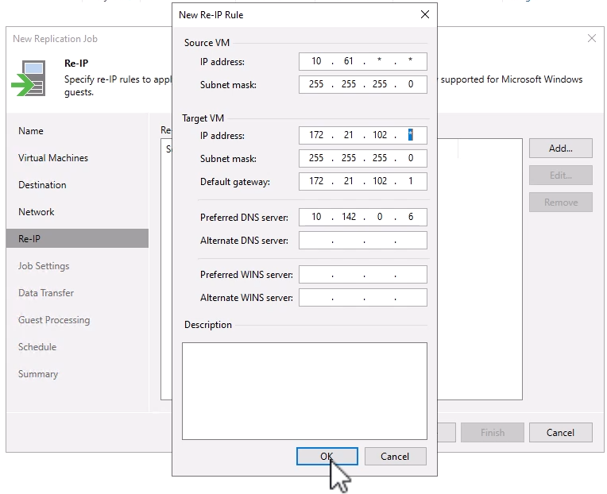The width and height of the screenshot is (607, 494).
Task: Click inside the Description text box
Action: click(304, 389)
